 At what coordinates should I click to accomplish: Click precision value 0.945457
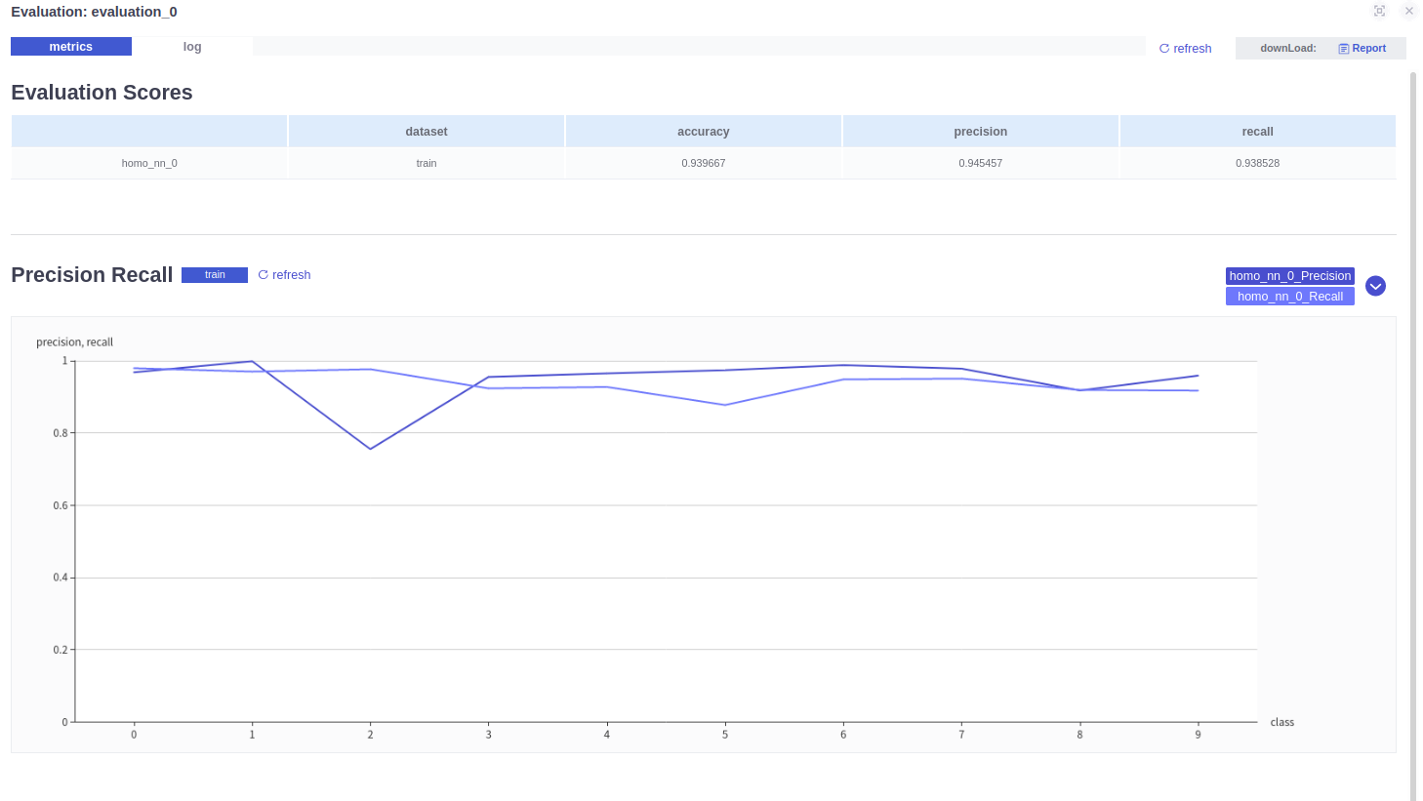tap(981, 163)
